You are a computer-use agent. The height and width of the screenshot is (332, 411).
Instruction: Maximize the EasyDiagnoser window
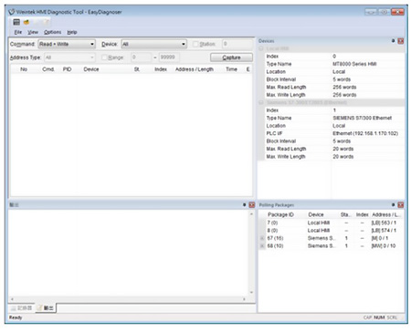[385, 12]
